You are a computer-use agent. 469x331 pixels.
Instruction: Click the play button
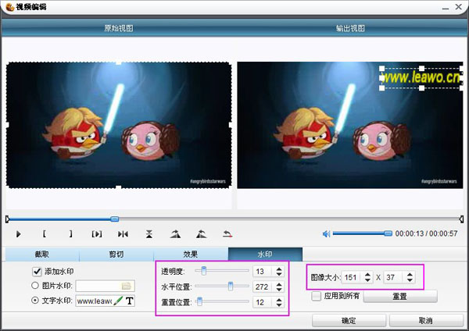pos(18,234)
